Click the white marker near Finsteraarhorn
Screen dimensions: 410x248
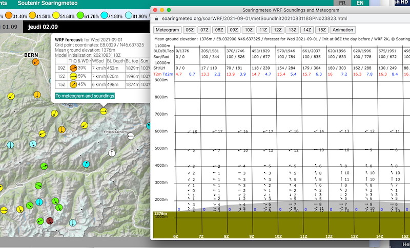131,136
